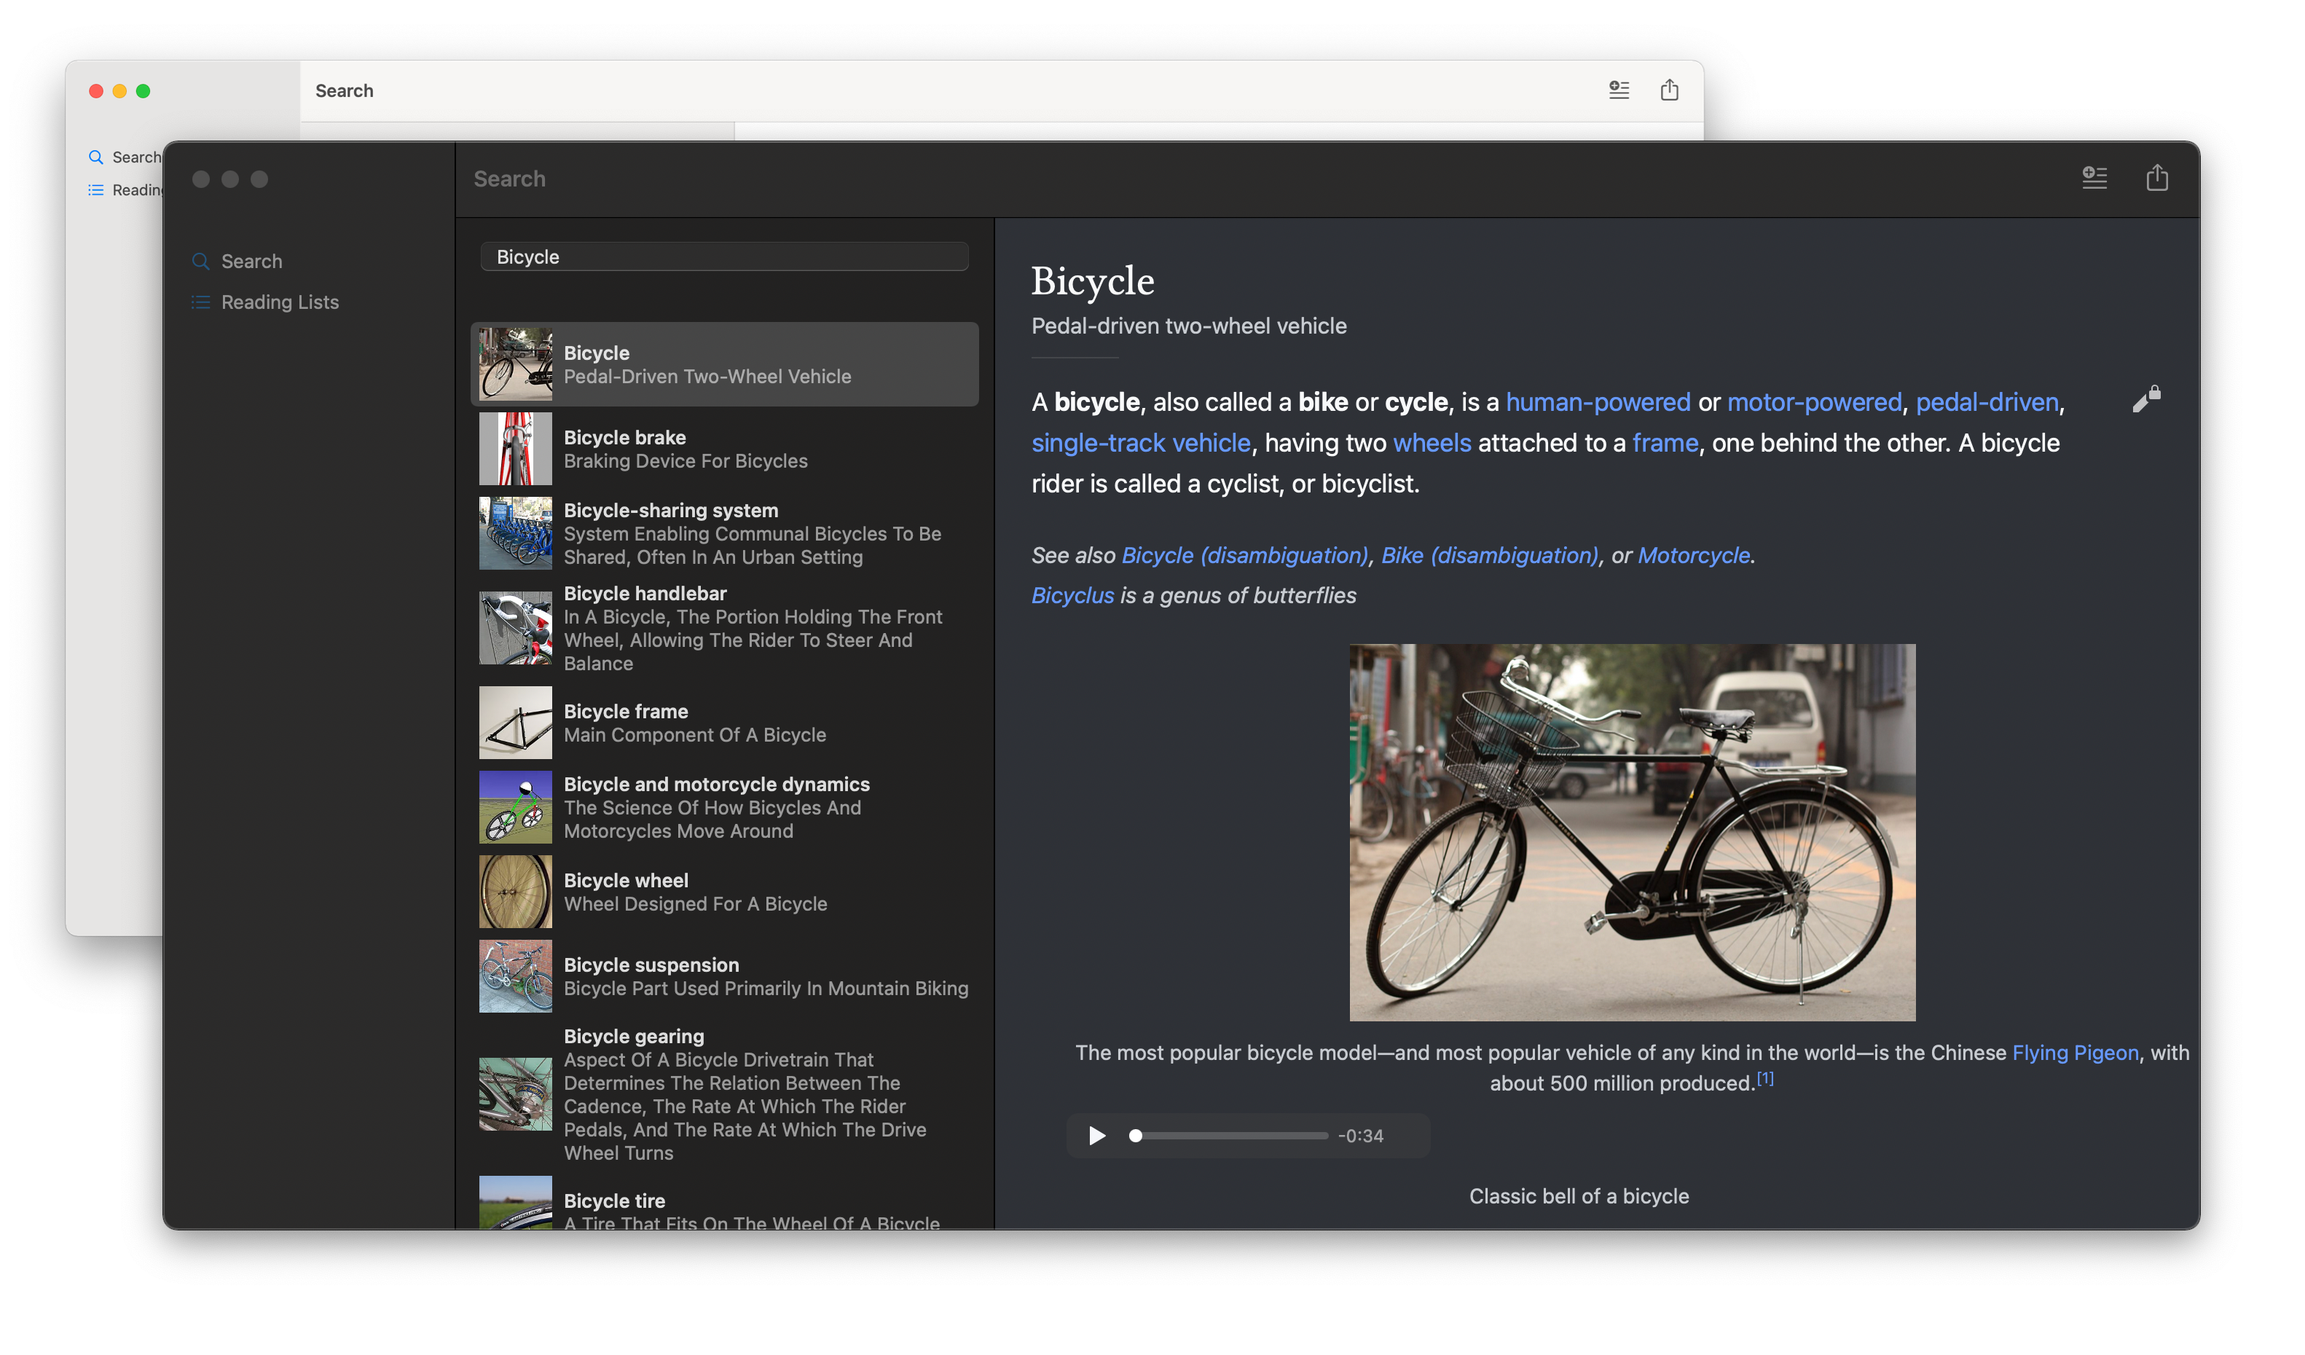Click the edit pencil lock icon

2146,399
